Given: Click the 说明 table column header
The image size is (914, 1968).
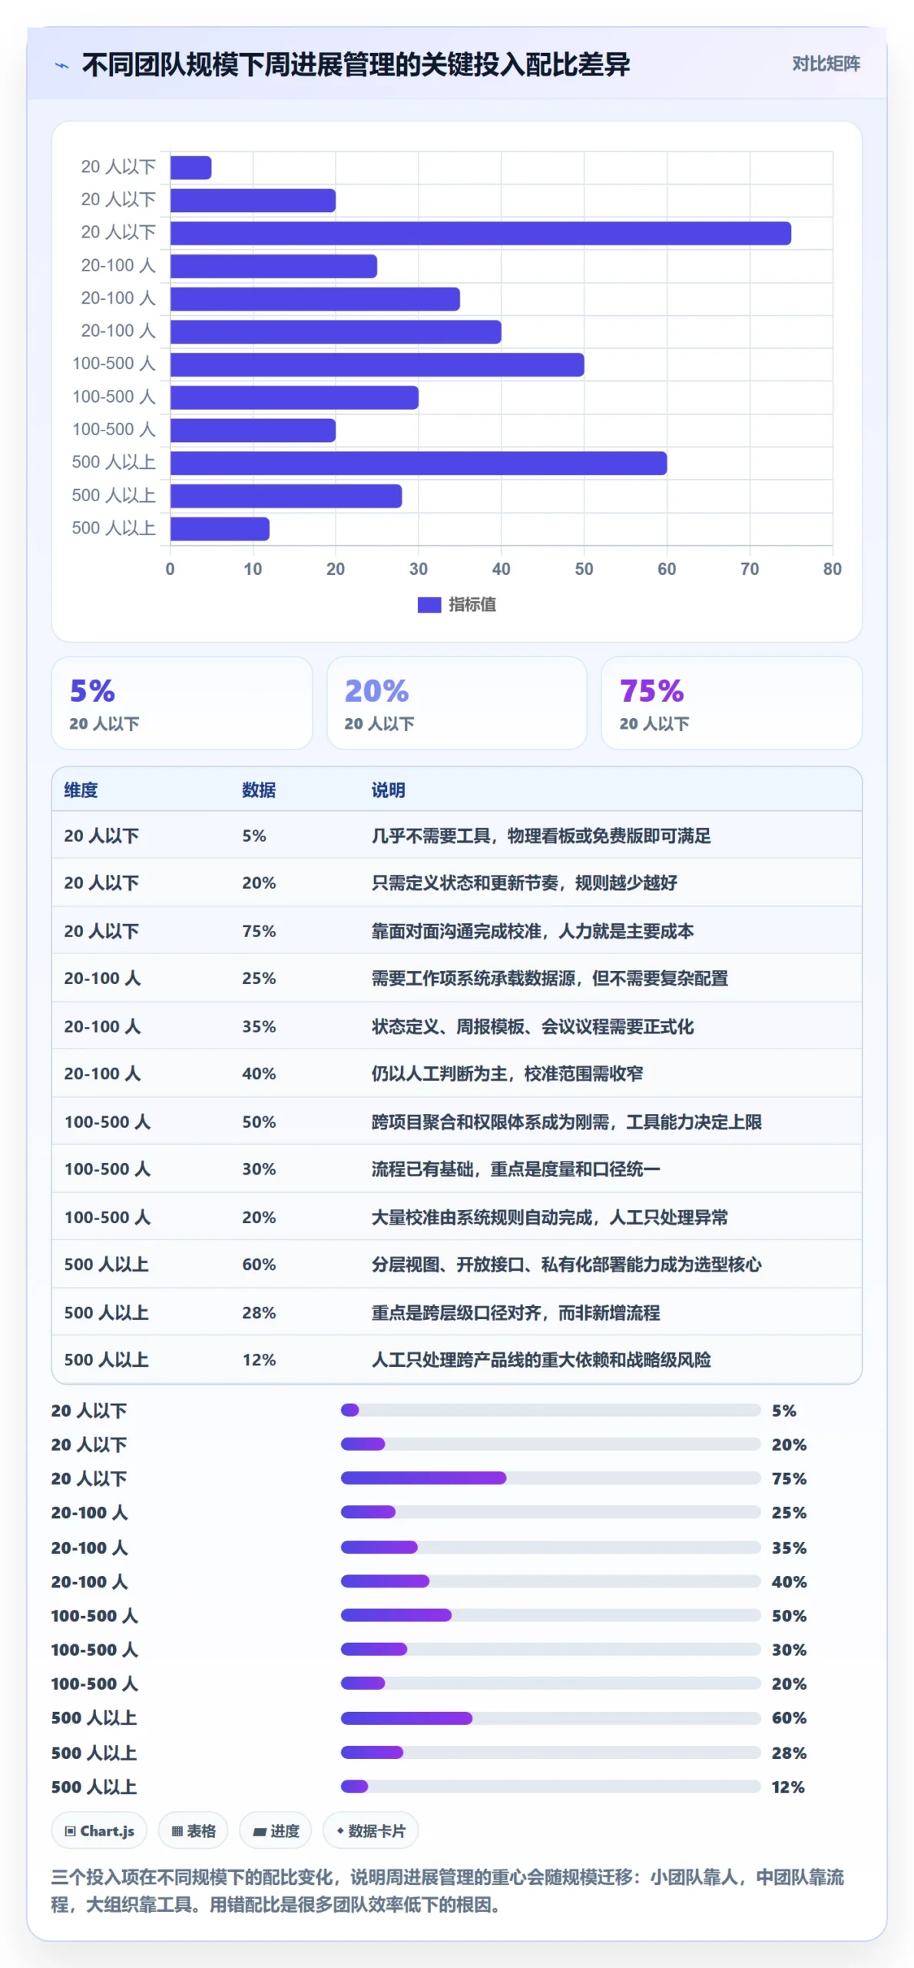Looking at the screenshot, I should [x=388, y=790].
